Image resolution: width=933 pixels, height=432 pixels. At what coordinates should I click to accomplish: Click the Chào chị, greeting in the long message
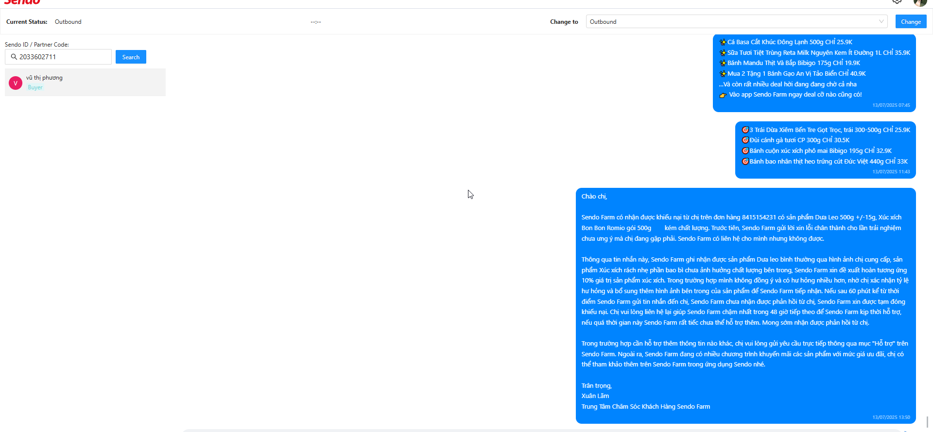point(594,197)
